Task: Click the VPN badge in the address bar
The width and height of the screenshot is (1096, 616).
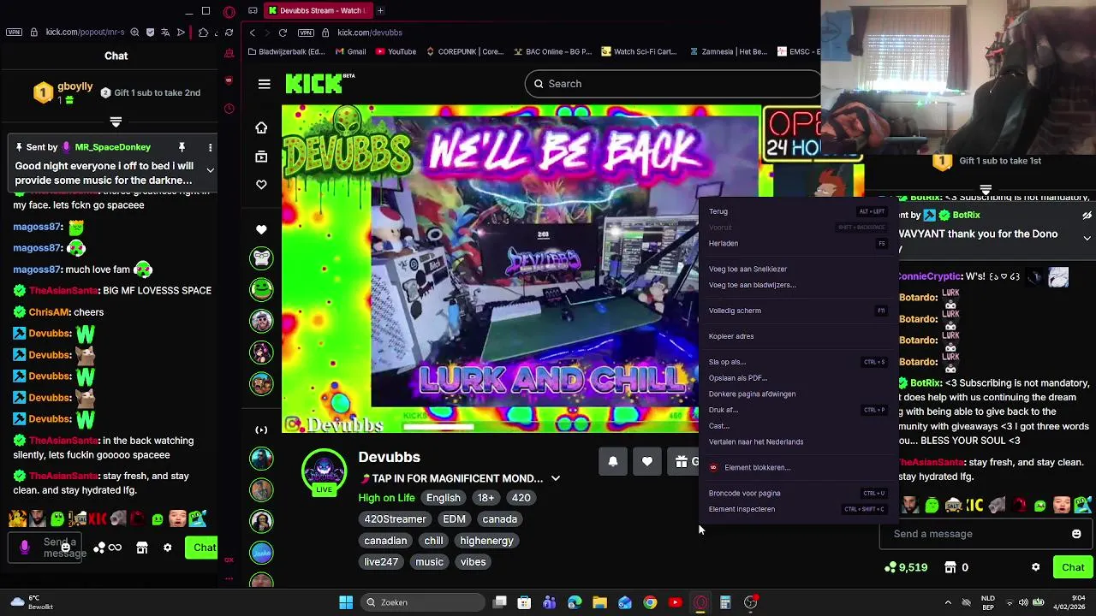Action: coord(306,33)
